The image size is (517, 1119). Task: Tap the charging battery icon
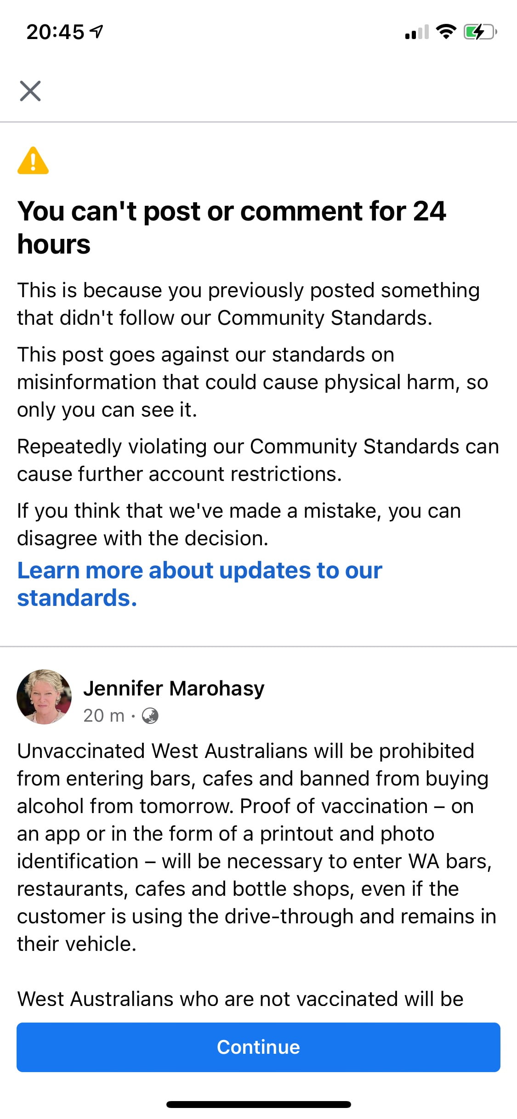pos(480,32)
